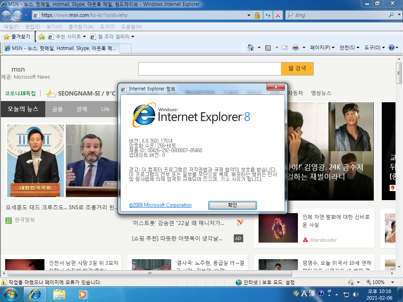
Task: Select the 금융 news tab
Action: click(57, 109)
